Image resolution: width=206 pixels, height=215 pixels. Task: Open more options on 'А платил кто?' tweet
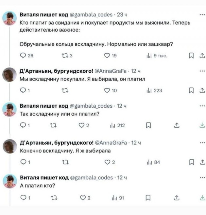(202, 177)
